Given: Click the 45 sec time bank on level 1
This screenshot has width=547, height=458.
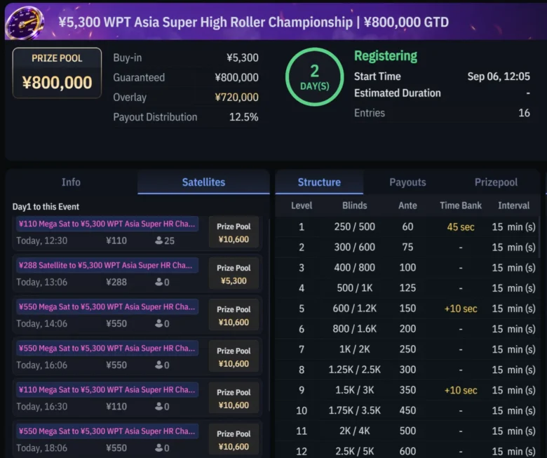Looking at the screenshot, I should pos(461,227).
